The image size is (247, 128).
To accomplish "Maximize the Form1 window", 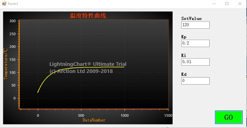I will [227, 4].
